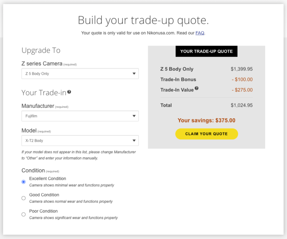Open Model dropdown showing X-T2 Body
This screenshot has height=239, width=287.
click(x=80, y=140)
